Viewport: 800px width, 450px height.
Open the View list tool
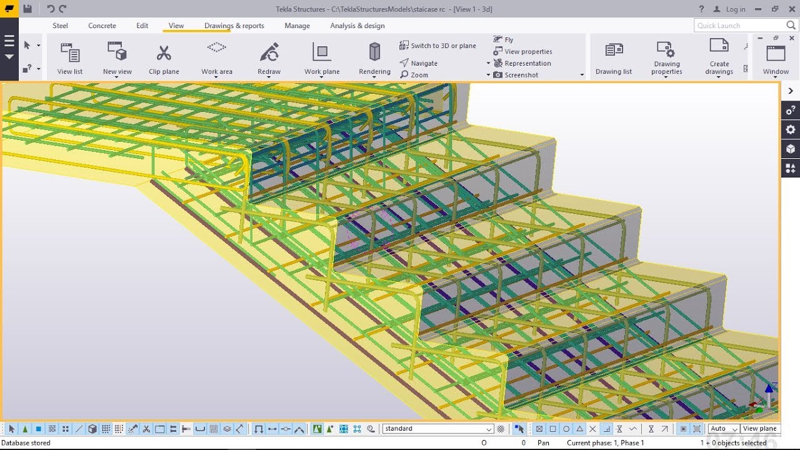(x=70, y=58)
